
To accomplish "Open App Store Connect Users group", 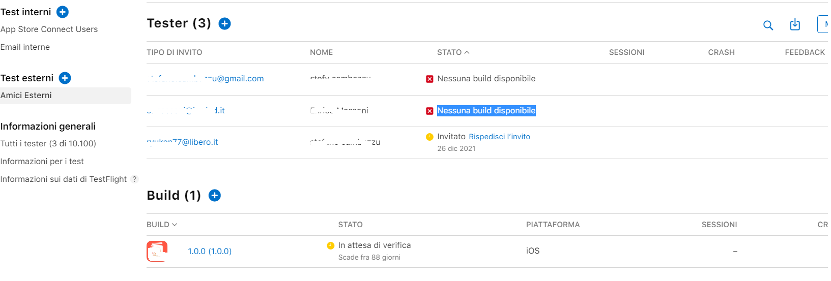I will tap(49, 29).
